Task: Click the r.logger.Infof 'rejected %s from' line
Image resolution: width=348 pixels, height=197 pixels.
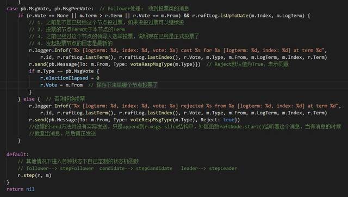Action: 185,106
